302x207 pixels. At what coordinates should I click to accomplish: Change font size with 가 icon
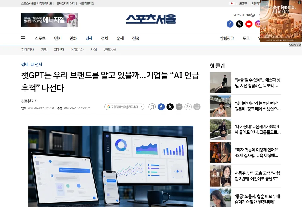tap(188, 107)
